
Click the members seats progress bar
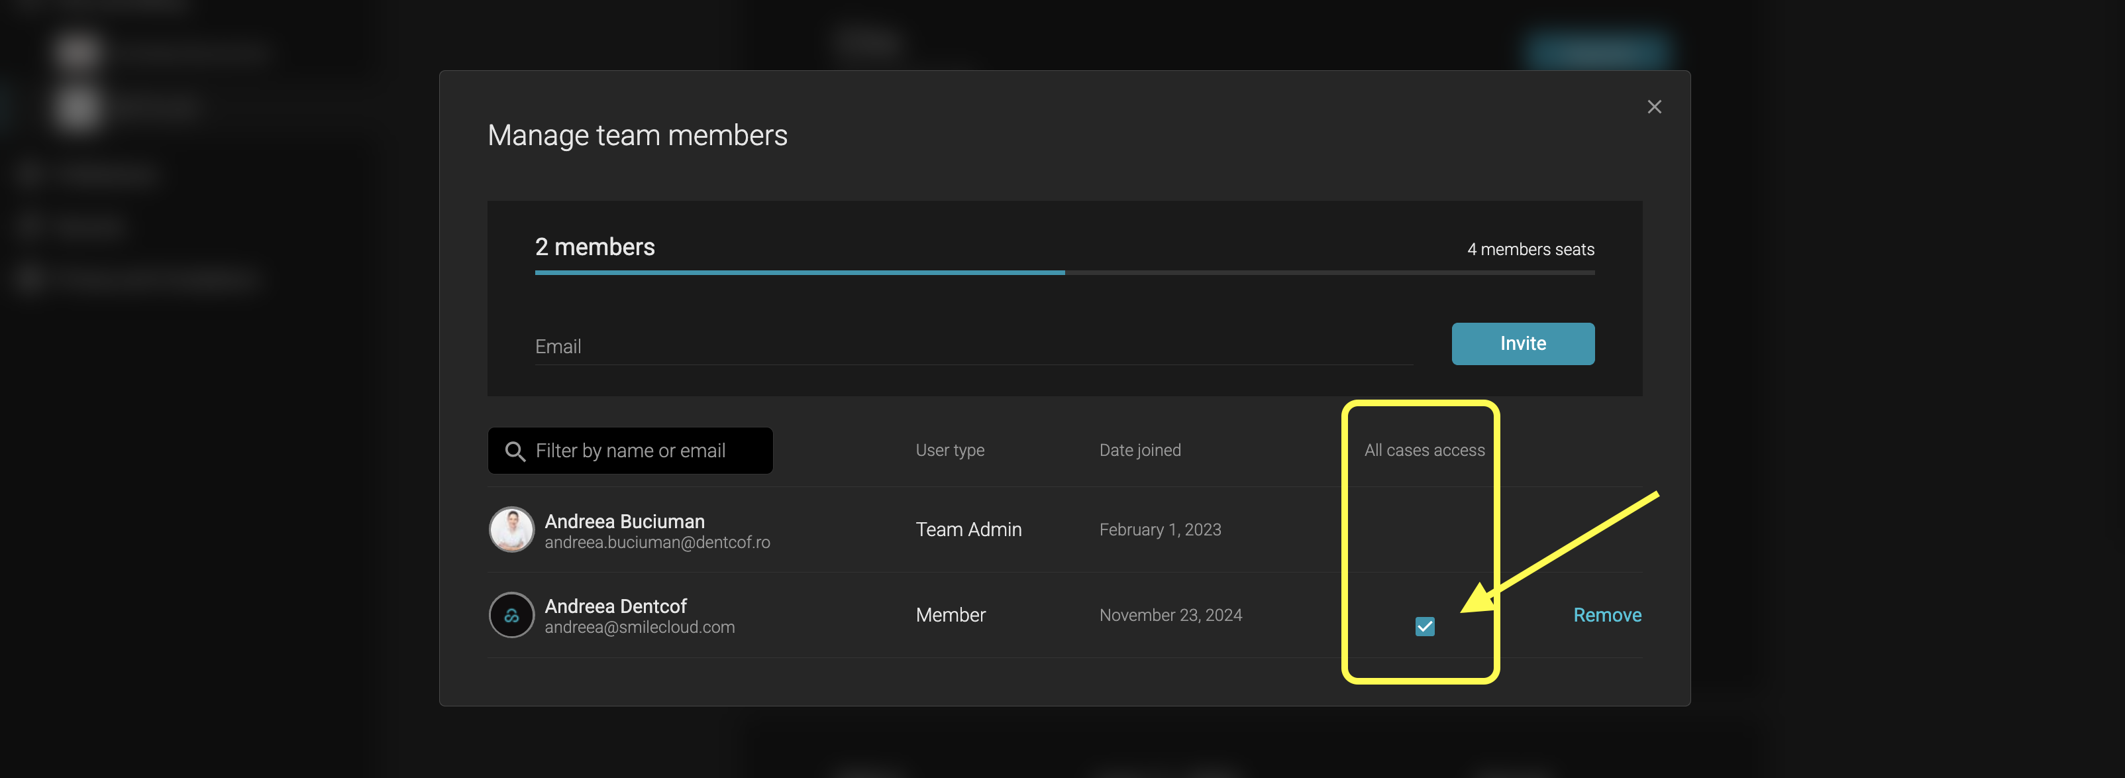pos(1064,272)
